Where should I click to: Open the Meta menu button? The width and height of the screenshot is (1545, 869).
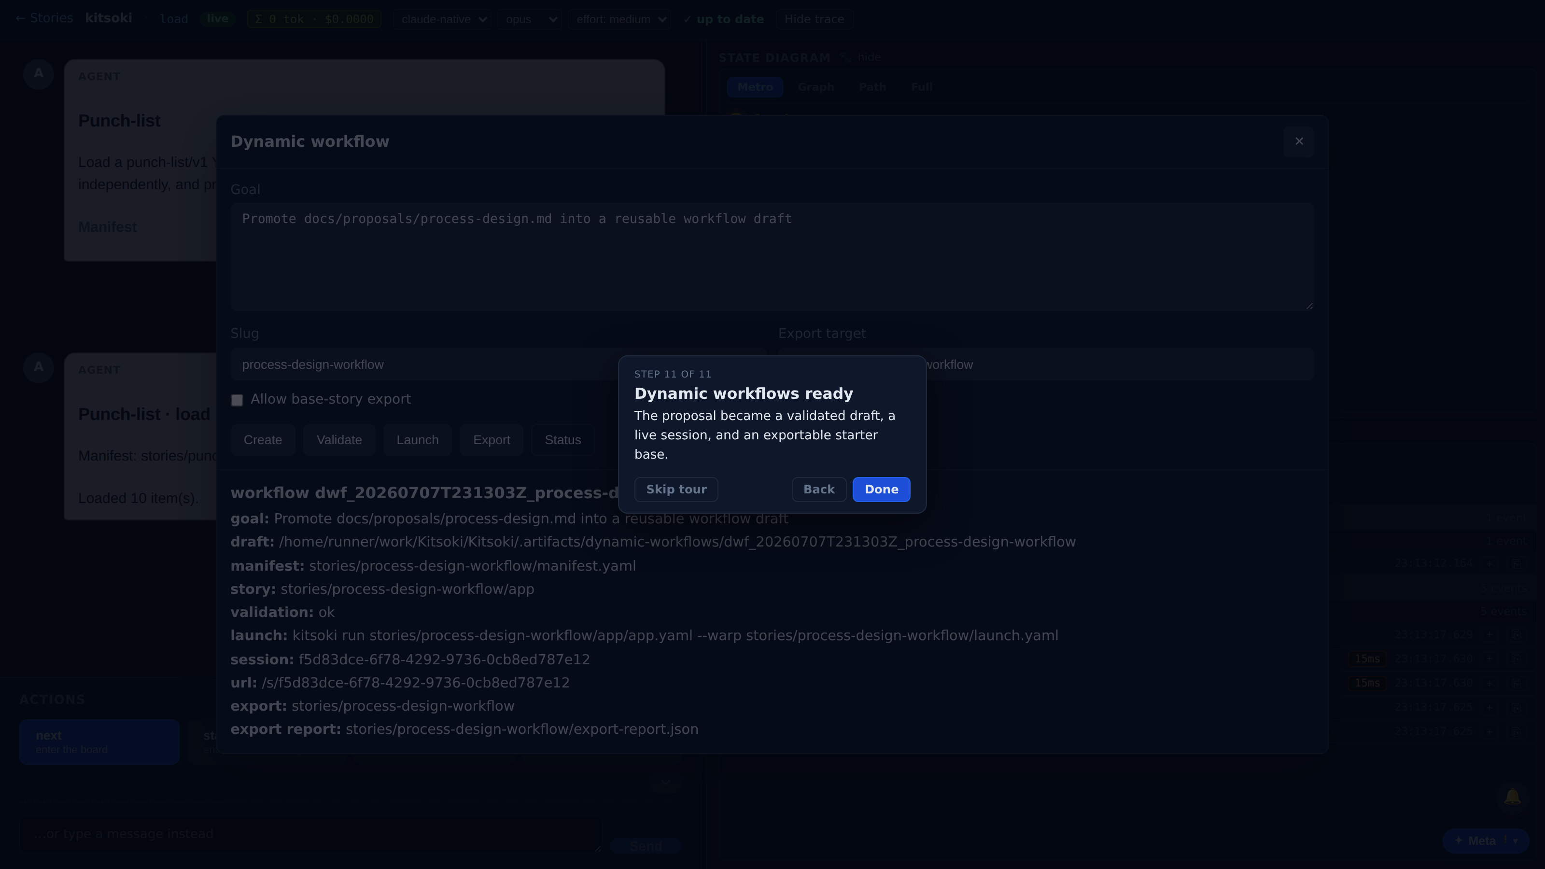(1486, 841)
